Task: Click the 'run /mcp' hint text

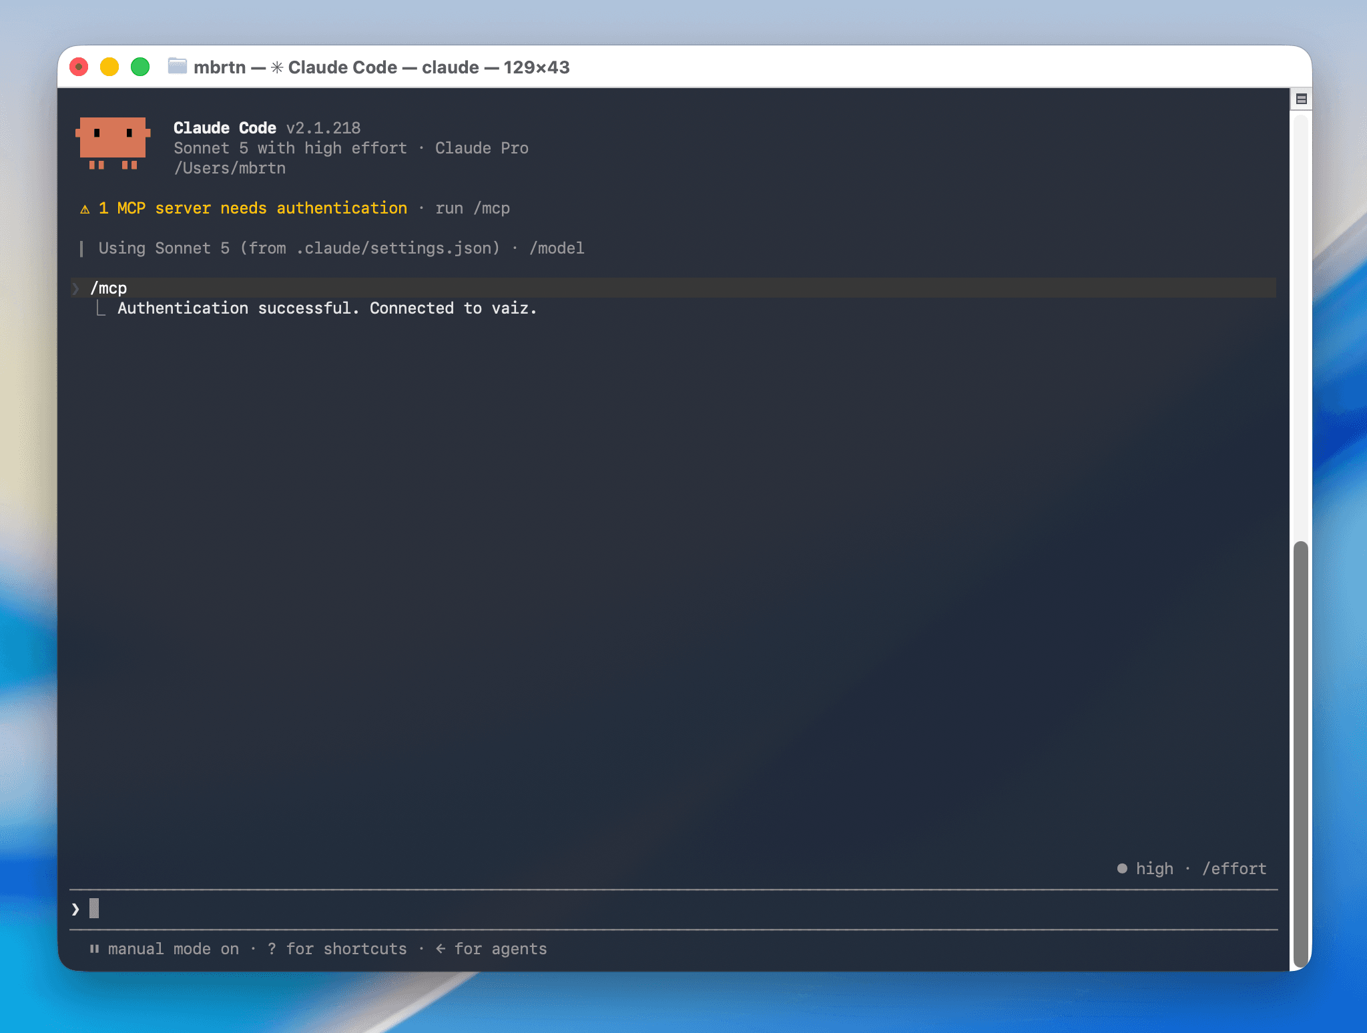Action: click(x=473, y=208)
